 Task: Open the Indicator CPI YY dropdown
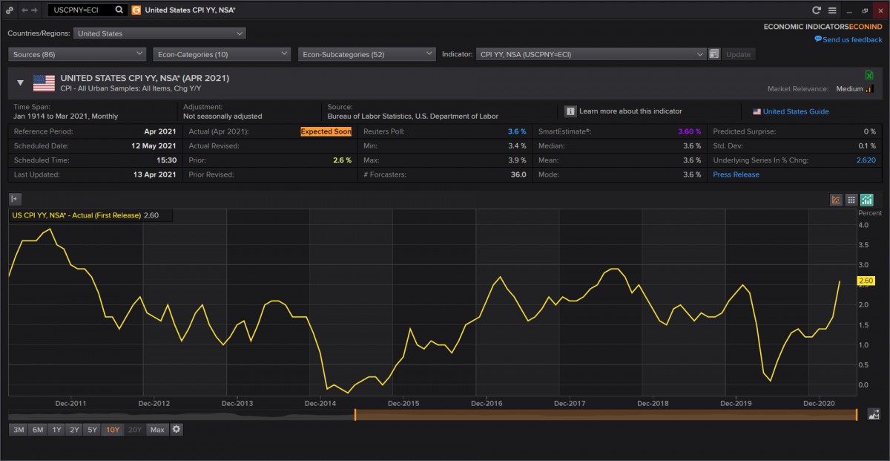point(591,54)
